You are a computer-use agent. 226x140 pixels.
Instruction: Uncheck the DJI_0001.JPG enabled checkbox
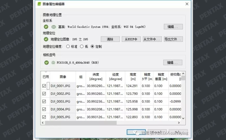(44, 86)
